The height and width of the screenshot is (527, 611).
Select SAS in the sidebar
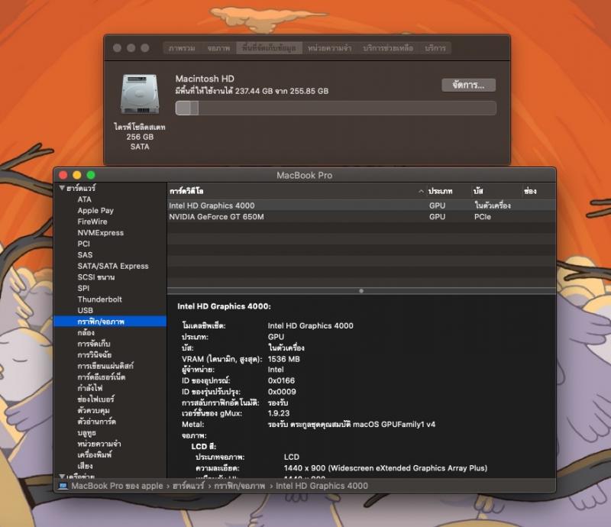[85, 255]
